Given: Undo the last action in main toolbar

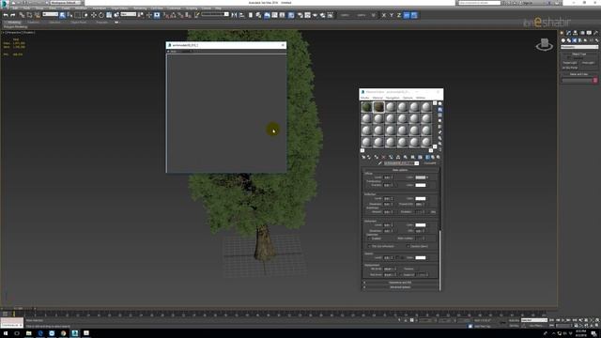Looking at the screenshot, I should tap(6, 15).
